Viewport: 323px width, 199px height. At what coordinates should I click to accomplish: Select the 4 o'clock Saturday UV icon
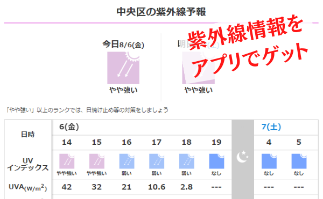pyautogui.click(x=269, y=161)
